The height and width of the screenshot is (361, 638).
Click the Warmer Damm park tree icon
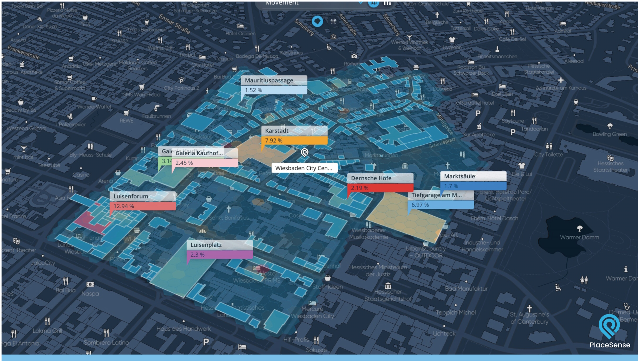[x=580, y=228]
